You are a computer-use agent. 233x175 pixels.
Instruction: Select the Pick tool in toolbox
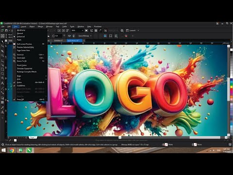point(2,41)
